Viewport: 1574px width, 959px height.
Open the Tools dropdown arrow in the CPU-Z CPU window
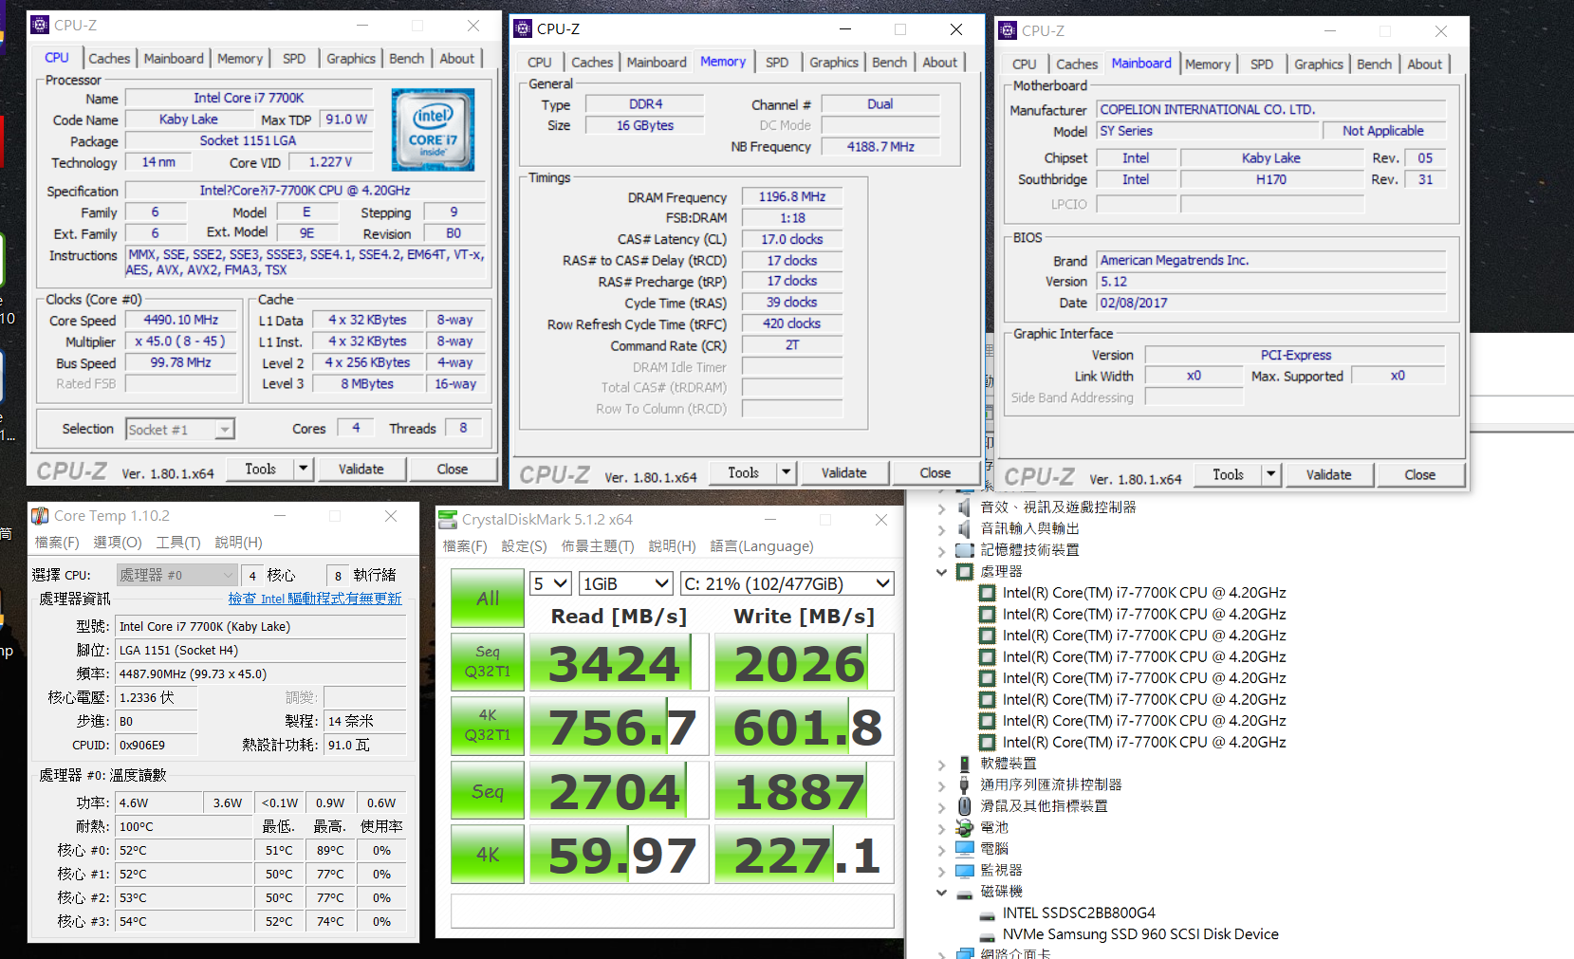(x=303, y=469)
